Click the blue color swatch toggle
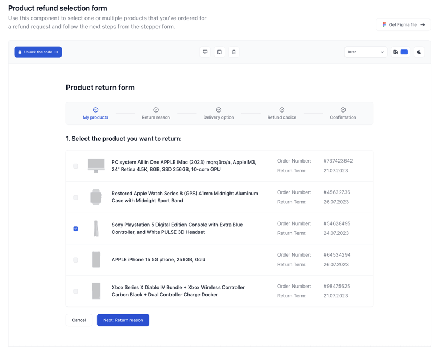Screen dimensions: 436x355 (x=403, y=51)
